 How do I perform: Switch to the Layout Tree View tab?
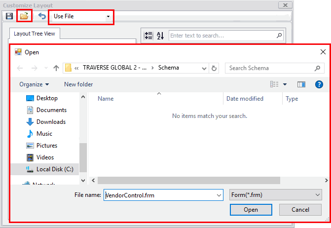point(35,34)
